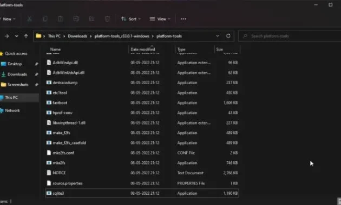Open Screenshots folder in Quick access
Image resolution: width=341 pixels, height=205 pixels.
pyautogui.click(x=18, y=85)
